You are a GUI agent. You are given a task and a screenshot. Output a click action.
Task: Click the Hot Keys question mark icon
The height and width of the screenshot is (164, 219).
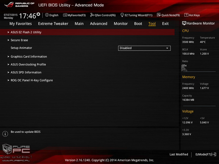click(x=186, y=15)
